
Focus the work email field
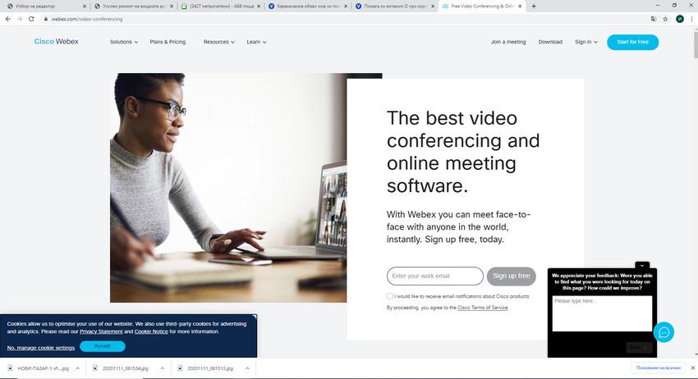click(435, 276)
